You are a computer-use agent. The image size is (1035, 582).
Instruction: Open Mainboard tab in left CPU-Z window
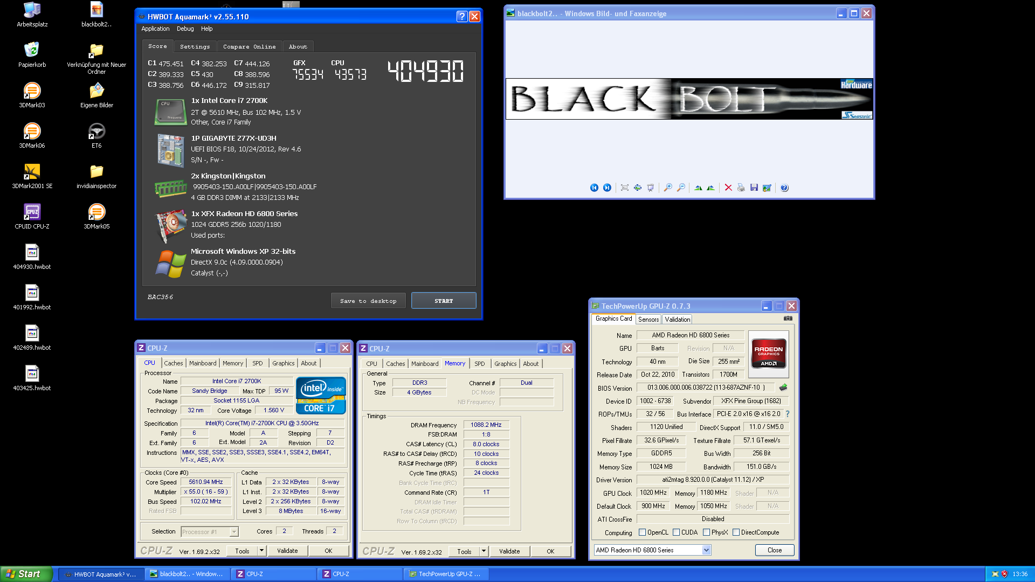point(203,363)
